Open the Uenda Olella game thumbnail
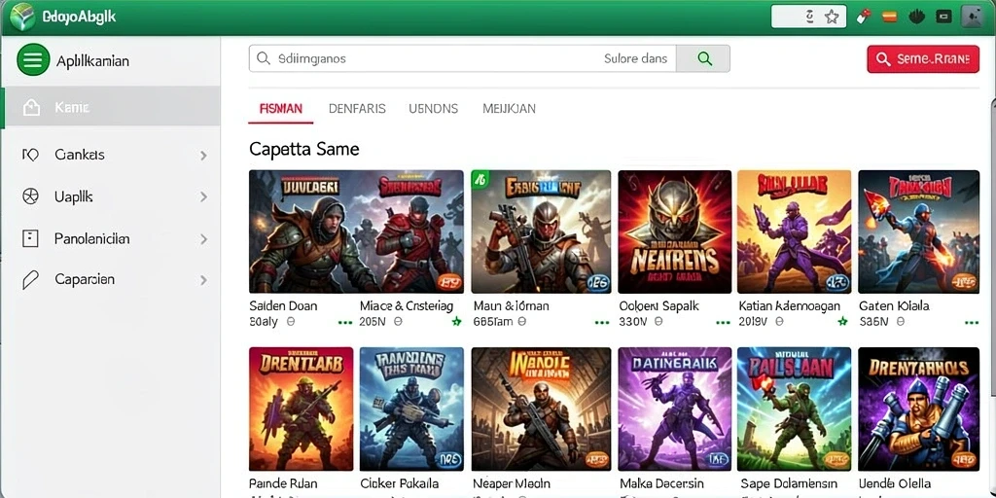996x498 pixels. (x=918, y=409)
